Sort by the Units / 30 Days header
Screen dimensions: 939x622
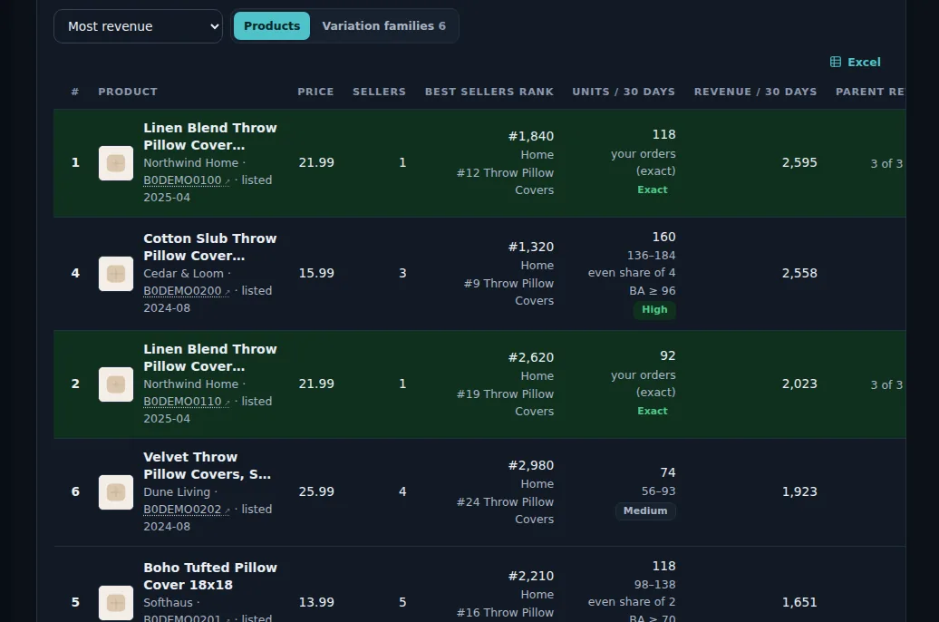[624, 92]
